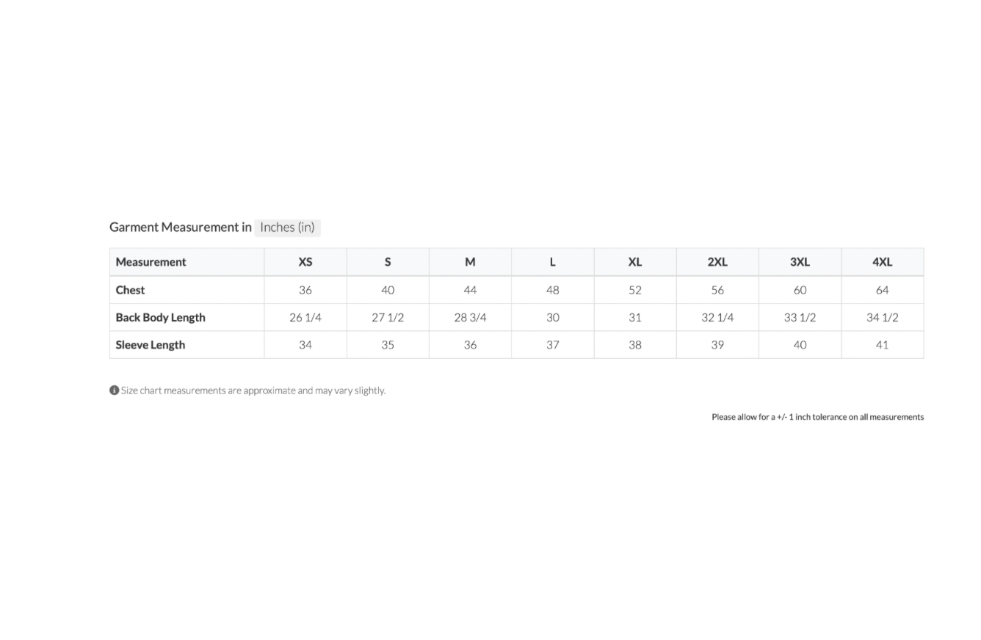
Task: Select the Back Body Length row label
Action: click(x=160, y=318)
